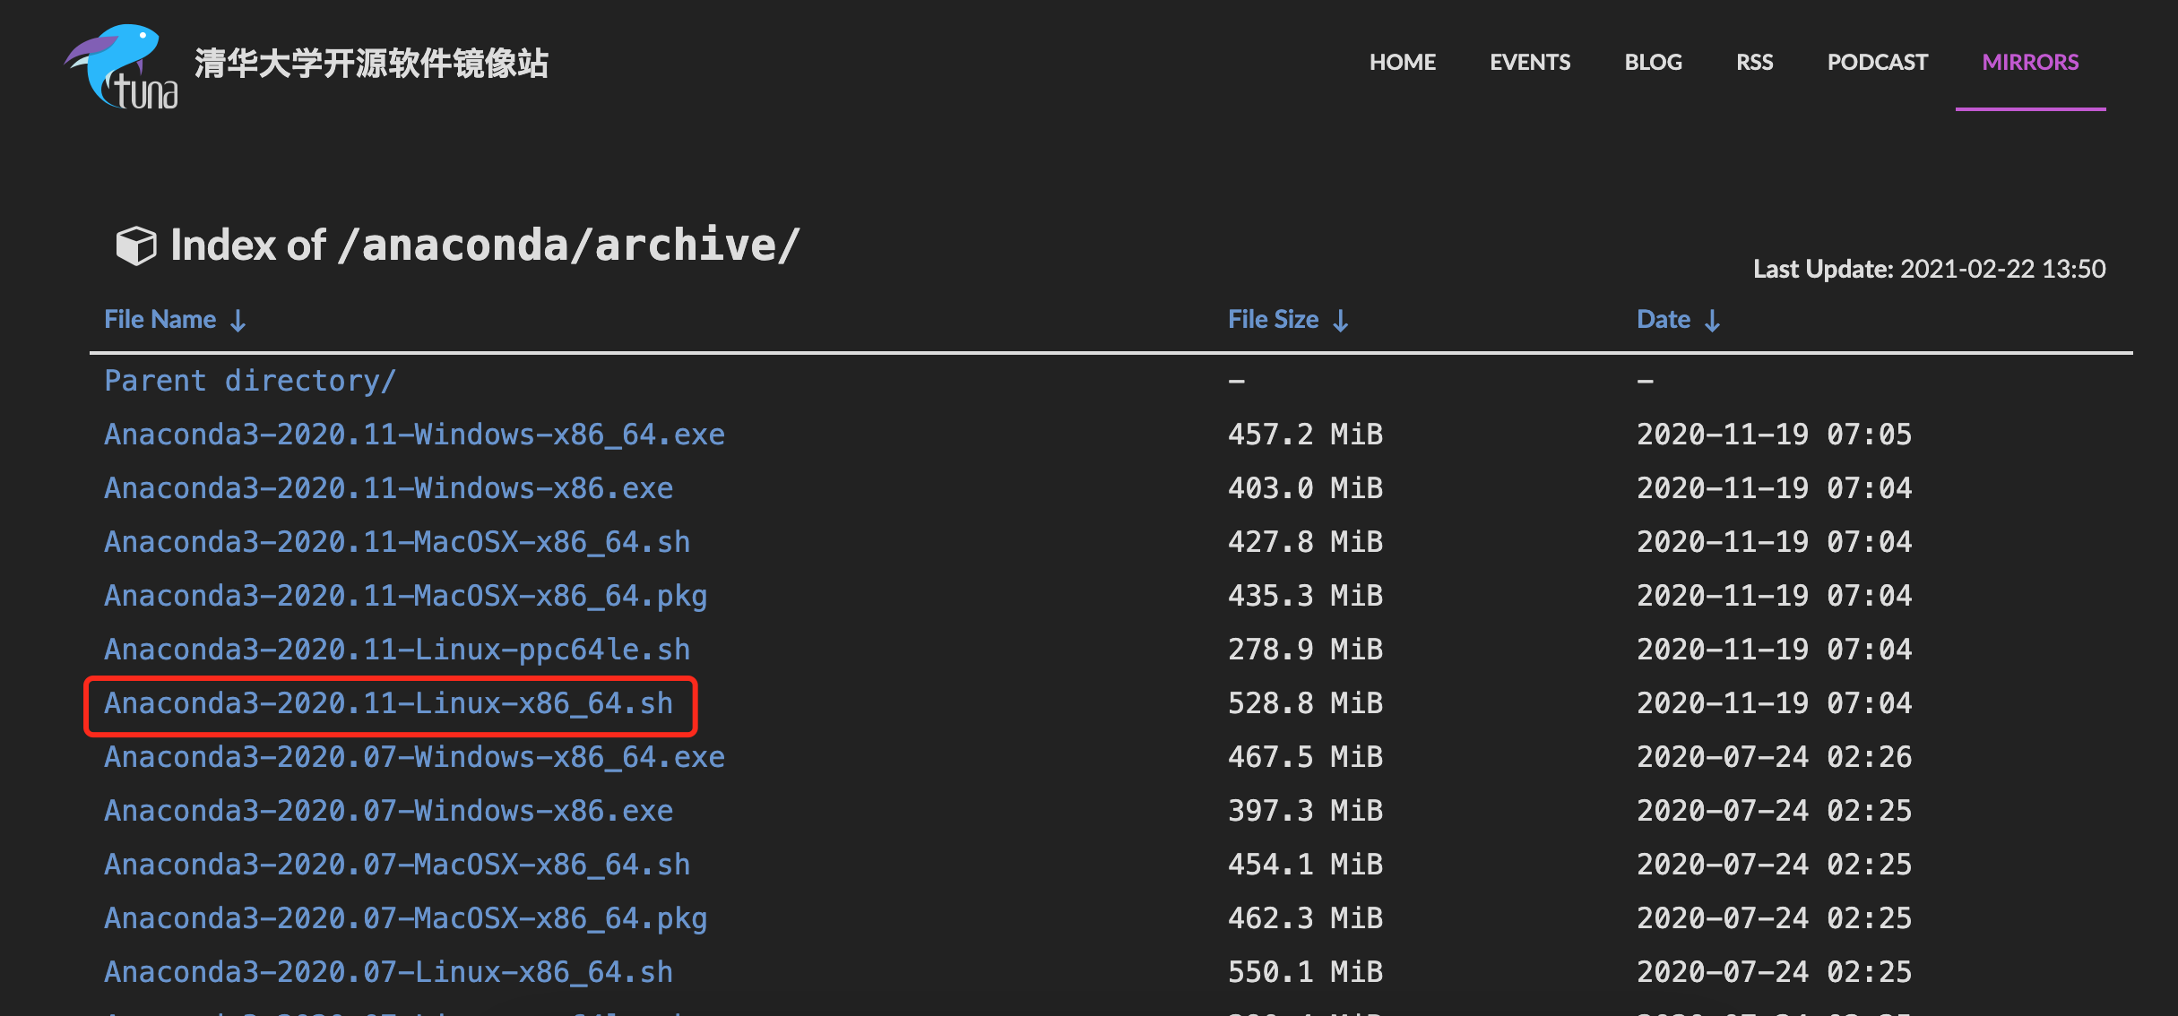Open the HOME menu item
This screenshot has height=1016, width=2178.
tap(1402, 62)
